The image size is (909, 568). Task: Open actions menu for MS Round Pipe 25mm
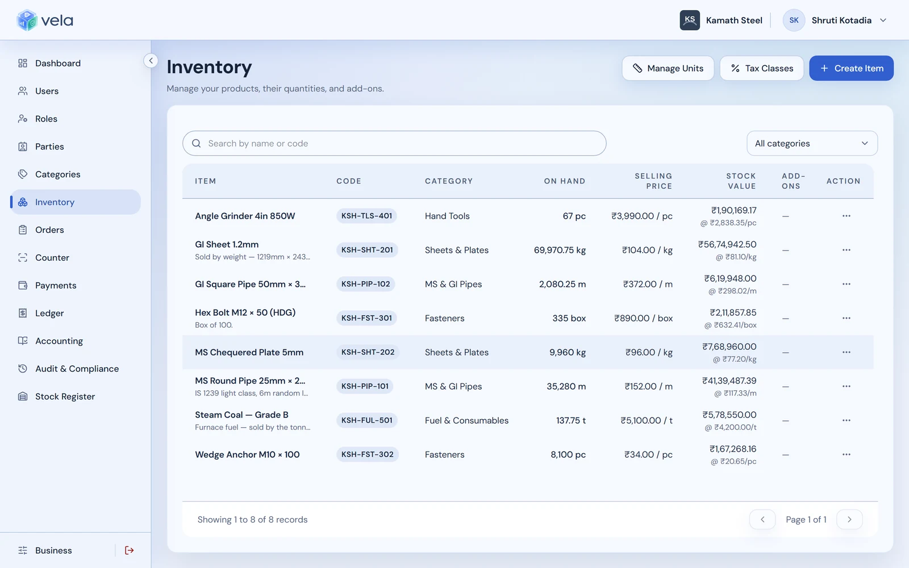(846, 386)
